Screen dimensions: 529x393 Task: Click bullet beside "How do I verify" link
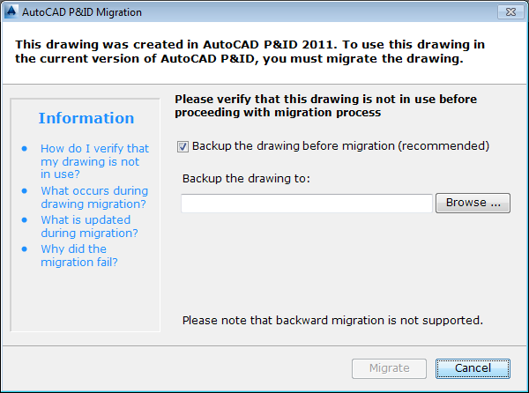click(x=25, y=149)
